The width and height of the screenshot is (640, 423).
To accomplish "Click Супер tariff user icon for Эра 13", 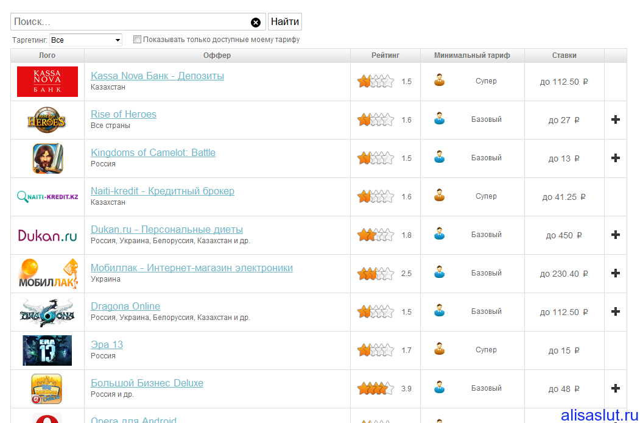I will click(x=440, y=349).
